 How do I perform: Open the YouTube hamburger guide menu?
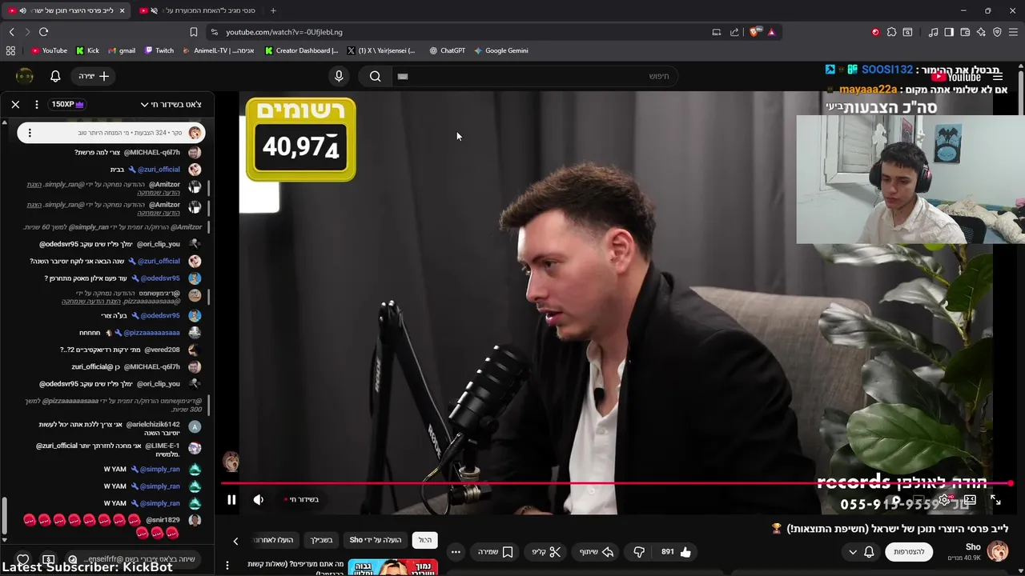pos(998,76)
